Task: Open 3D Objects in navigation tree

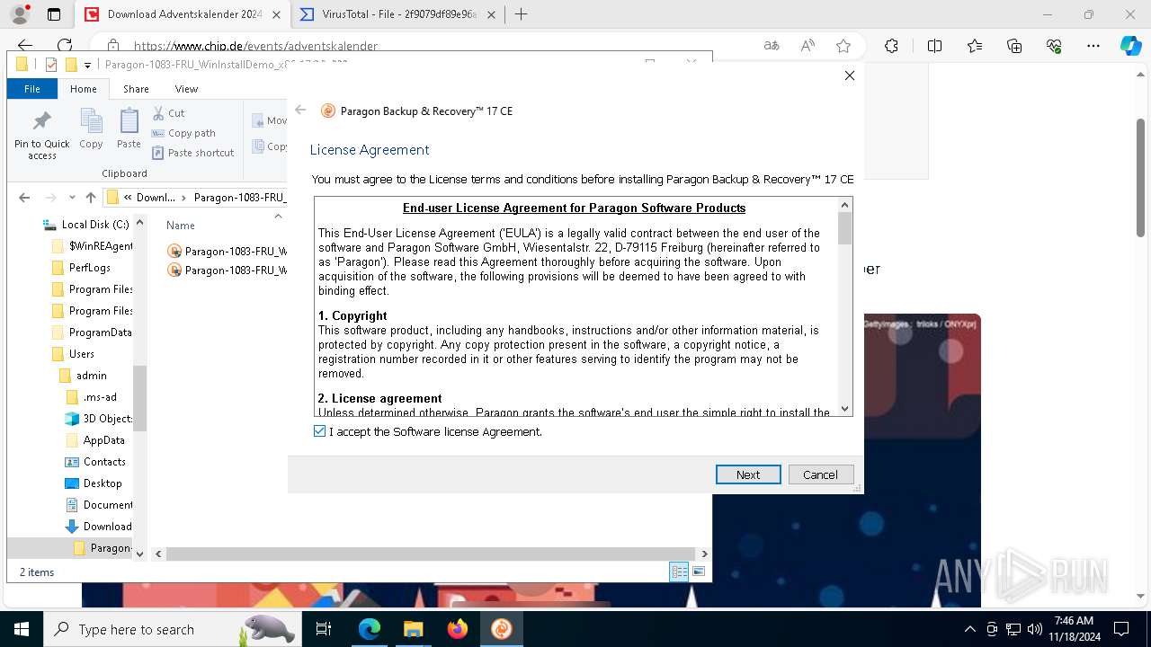Action: 99,419
